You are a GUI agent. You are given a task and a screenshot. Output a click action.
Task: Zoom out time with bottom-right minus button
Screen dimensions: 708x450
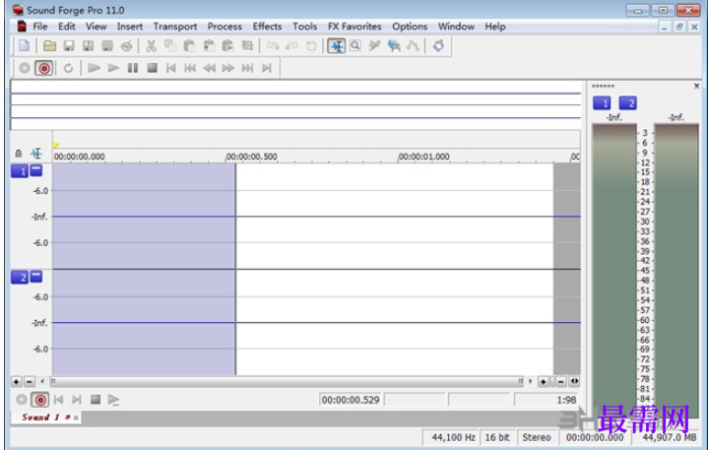[561, 382]
